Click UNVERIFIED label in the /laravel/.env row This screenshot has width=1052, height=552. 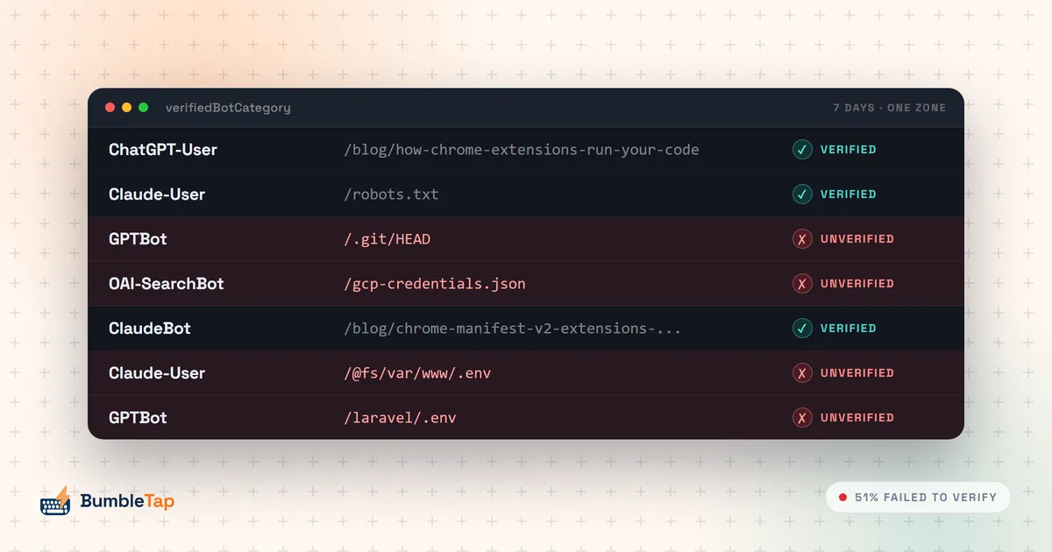(857, 418)
